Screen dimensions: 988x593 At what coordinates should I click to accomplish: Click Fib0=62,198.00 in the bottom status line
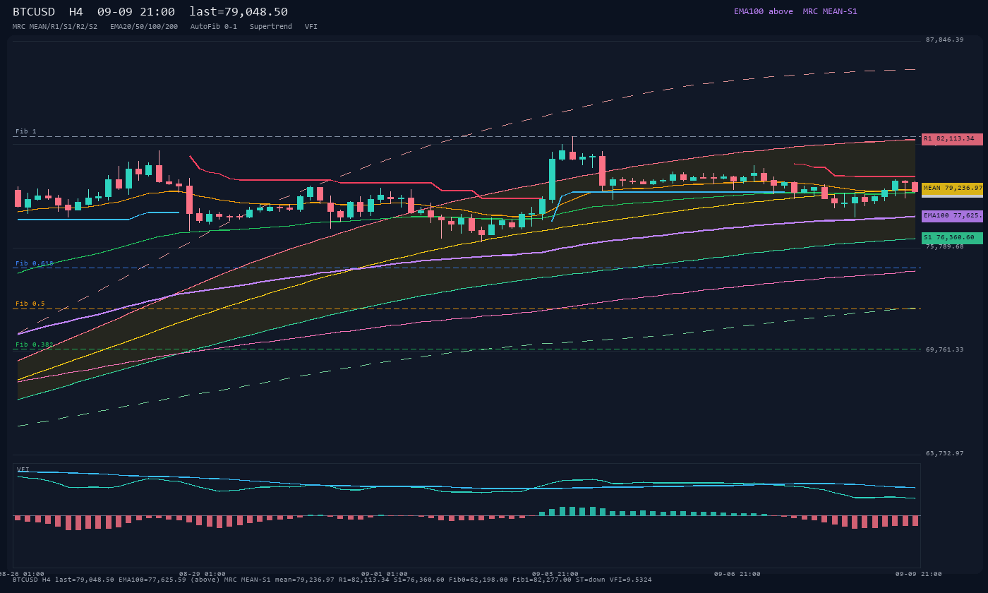click(478, 580)
